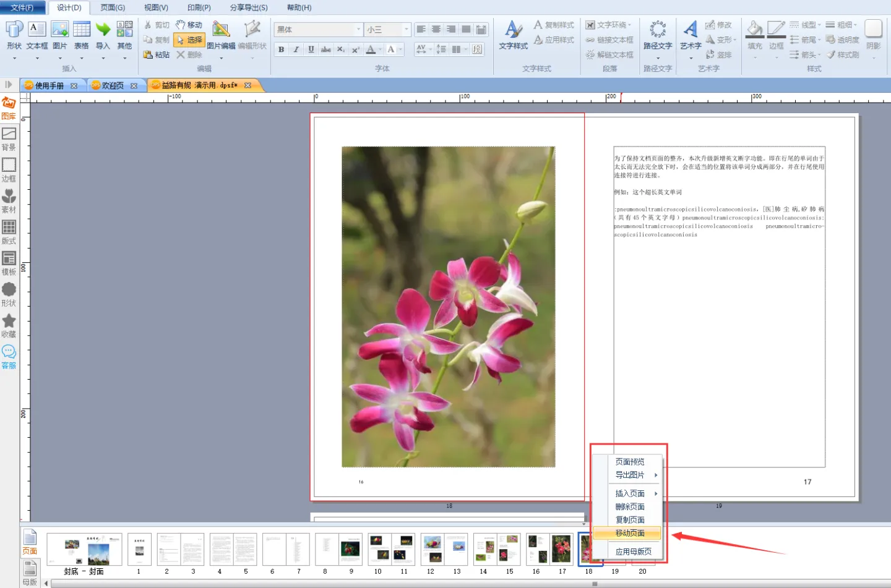891x588 pixels.
Task: Close the 使用手册 document tab
Action: [x=74, y=86]
